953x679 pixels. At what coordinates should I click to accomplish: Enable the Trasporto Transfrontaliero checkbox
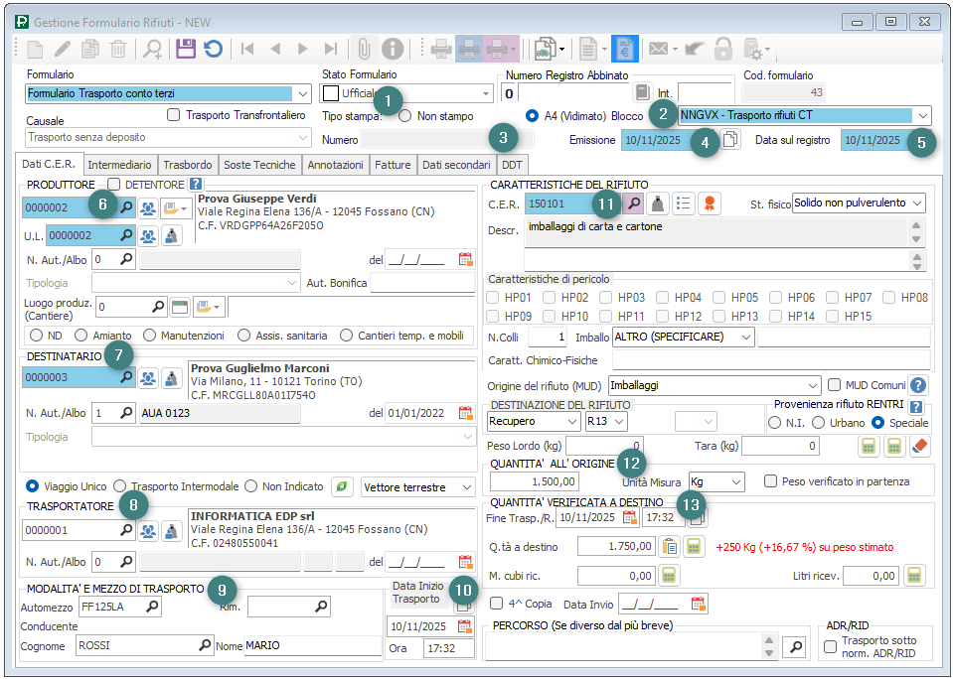coord(174,115)
